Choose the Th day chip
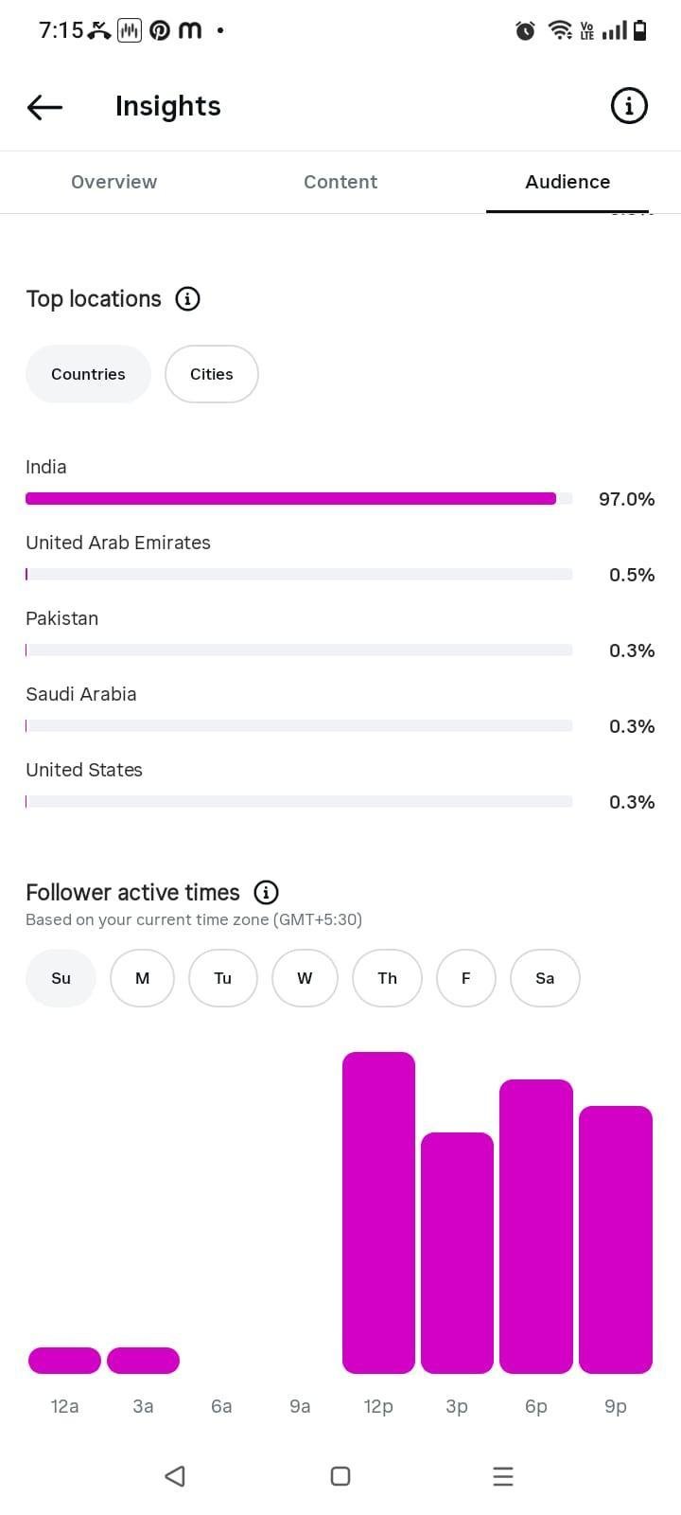The width and height of the screenshot is (681, 1515). coord(388,978)
